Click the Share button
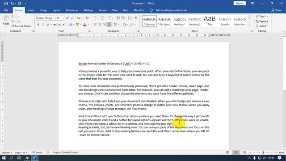This screenshot has height=161, width=286. pos(276,10)
